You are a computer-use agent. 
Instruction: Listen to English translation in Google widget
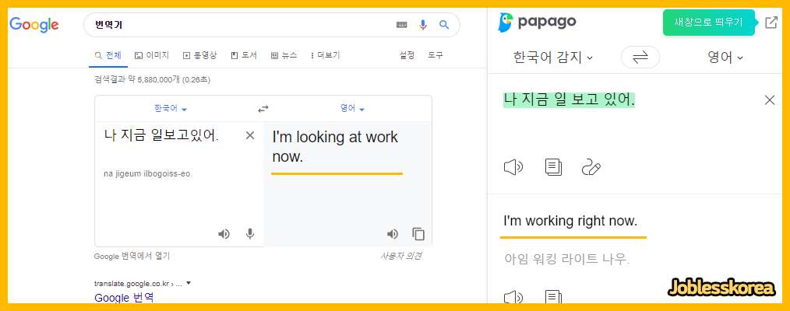392,233
